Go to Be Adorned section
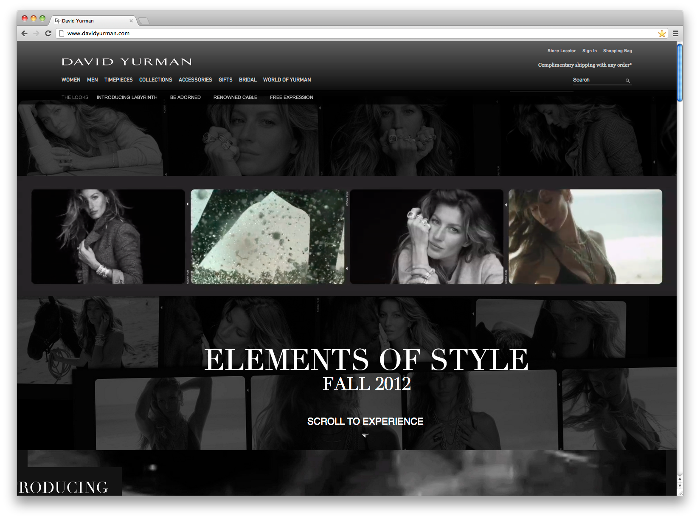Screen dimensions: 700x519 tap(186, 97)
